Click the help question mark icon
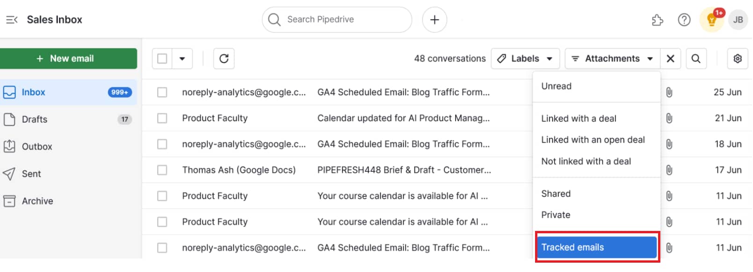This screenshot has width=753, height=272. (x=684, y=20)
